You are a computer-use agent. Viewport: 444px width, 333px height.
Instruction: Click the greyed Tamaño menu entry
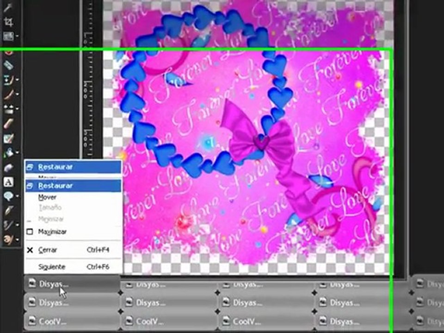pyautogui.click(x=73, y=208)
